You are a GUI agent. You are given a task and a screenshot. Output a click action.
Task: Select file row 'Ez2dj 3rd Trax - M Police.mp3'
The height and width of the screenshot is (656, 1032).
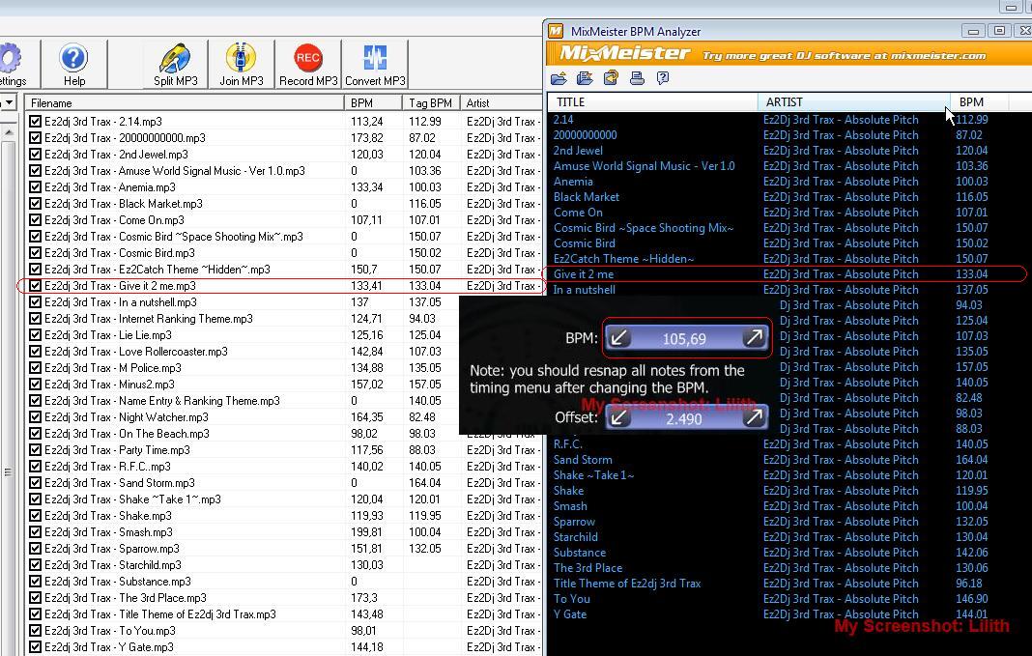point(113,368)
